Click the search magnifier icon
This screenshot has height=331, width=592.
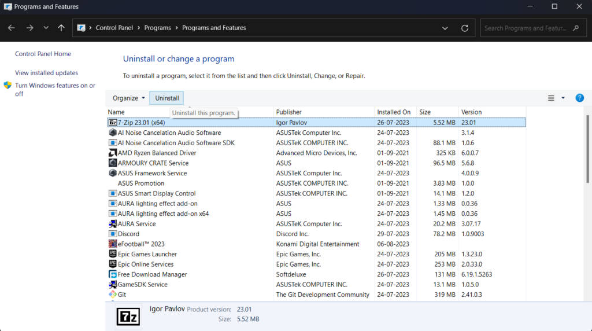click(576, 28)
